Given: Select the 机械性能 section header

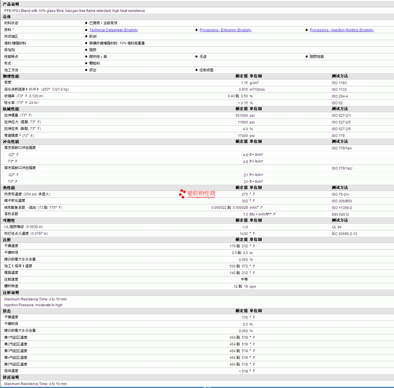Looking at the screenshot, I should click(x=11, y=109).
